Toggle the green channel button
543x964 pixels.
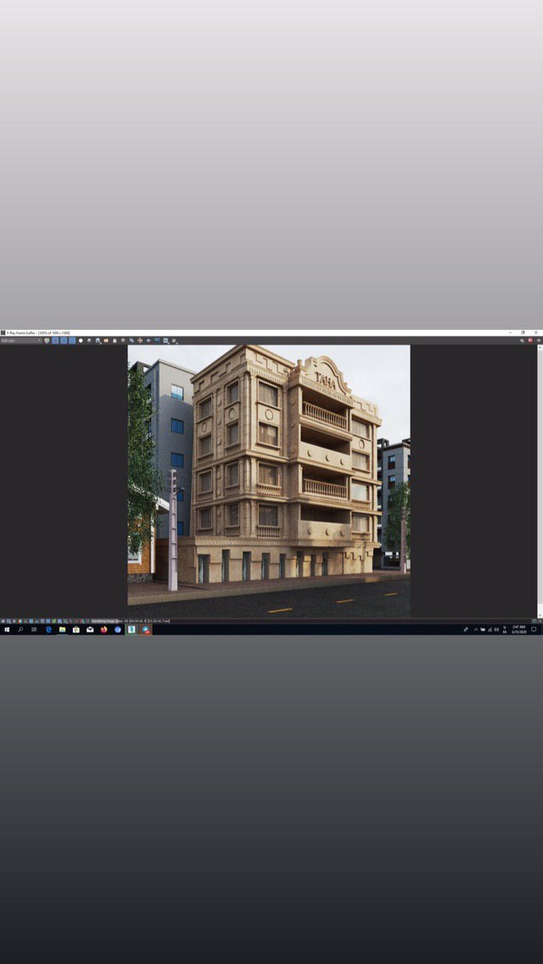[64, 340]
